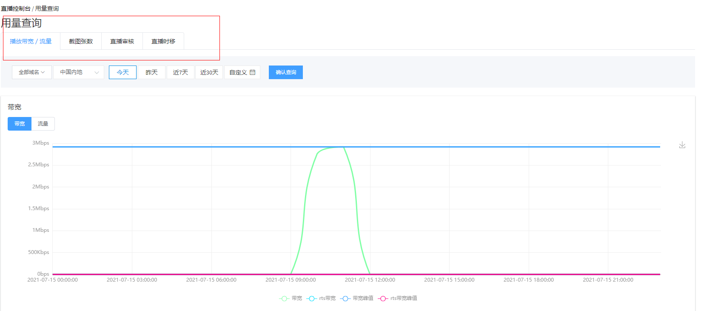Open the 自定义 custom date picker
Viewport: 701px width, 311px height.
[x=242, y=72]
